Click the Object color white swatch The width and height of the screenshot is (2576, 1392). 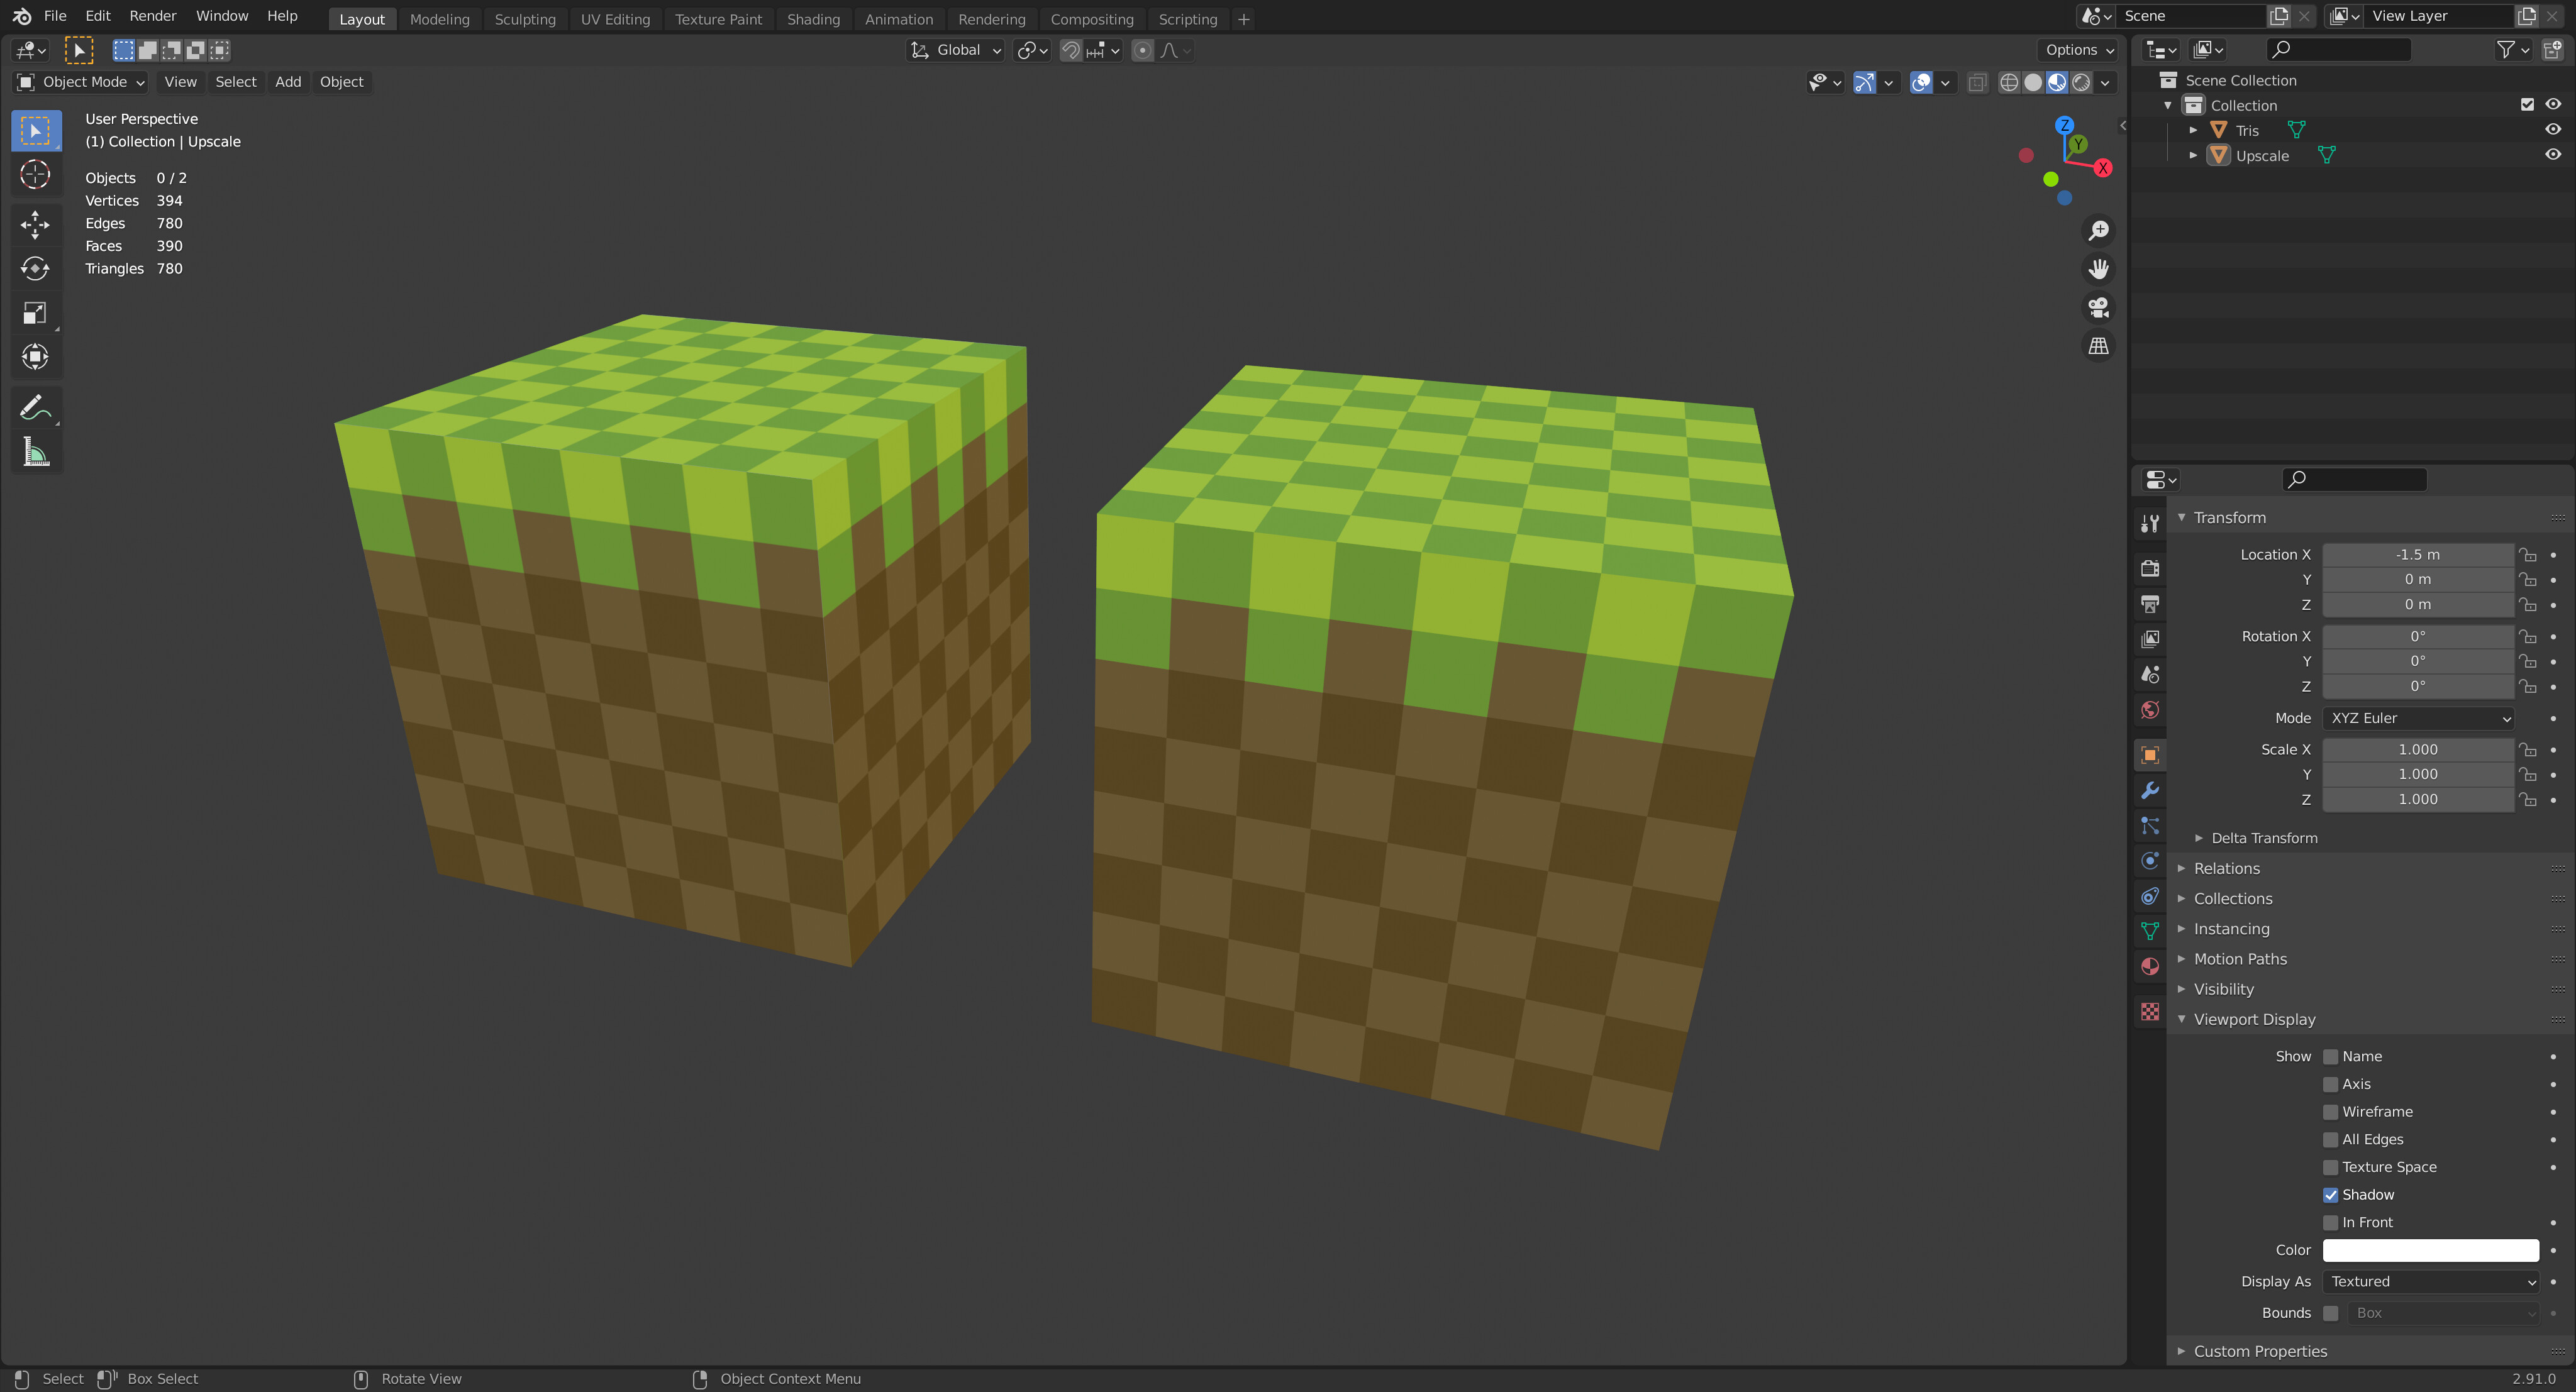[x=2430, y=1250]
